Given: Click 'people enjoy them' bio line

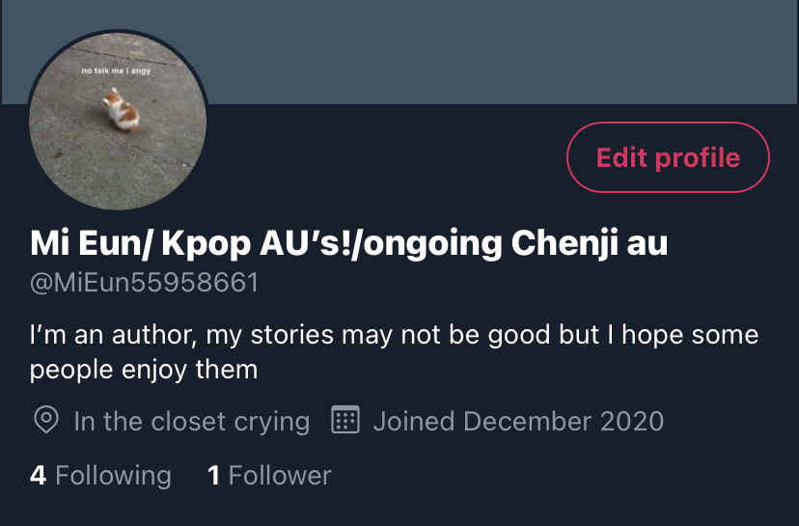Looking at the screenshot, I should coord(144,370).
